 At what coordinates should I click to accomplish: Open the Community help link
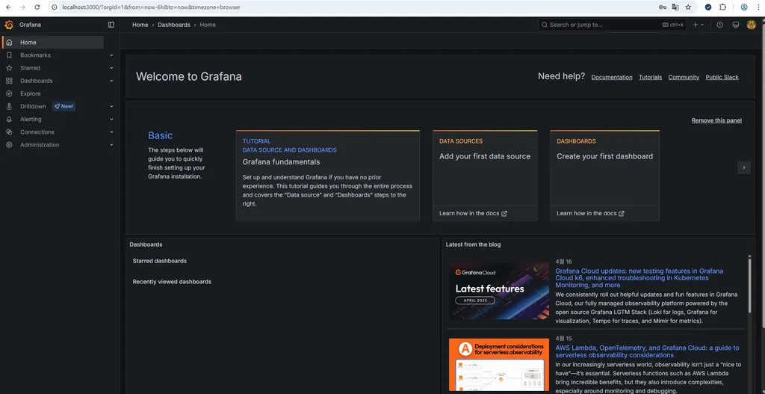point(684,77)
